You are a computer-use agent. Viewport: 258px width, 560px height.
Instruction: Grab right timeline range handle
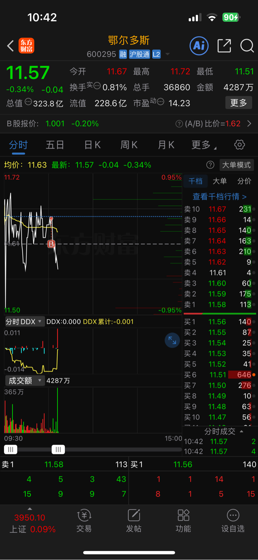58,449
